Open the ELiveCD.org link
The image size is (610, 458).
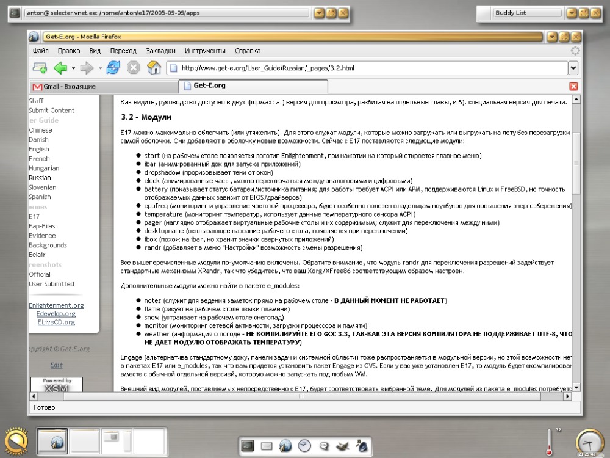(x=56, y=322)
